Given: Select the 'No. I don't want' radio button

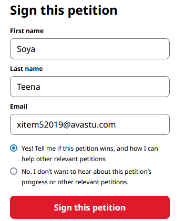Looking at the screenshot, I should 14,171.
